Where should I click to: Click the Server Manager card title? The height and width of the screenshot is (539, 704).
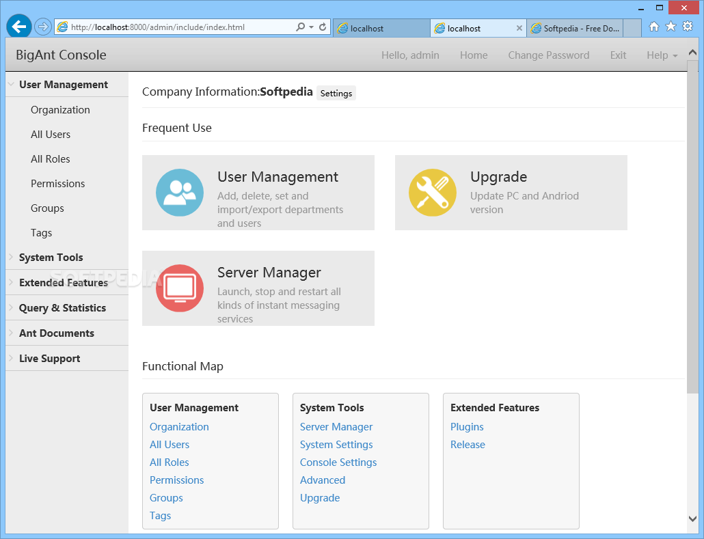coord(269,273)
